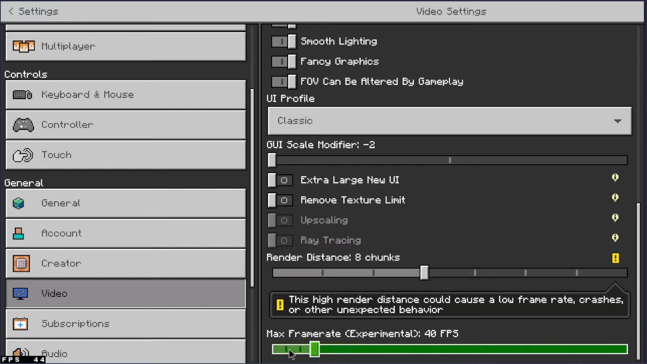Viewport: 647px width, 364px height.
Task: Toggle the Ray Tracing switch
Action: (x=280, y=240)
